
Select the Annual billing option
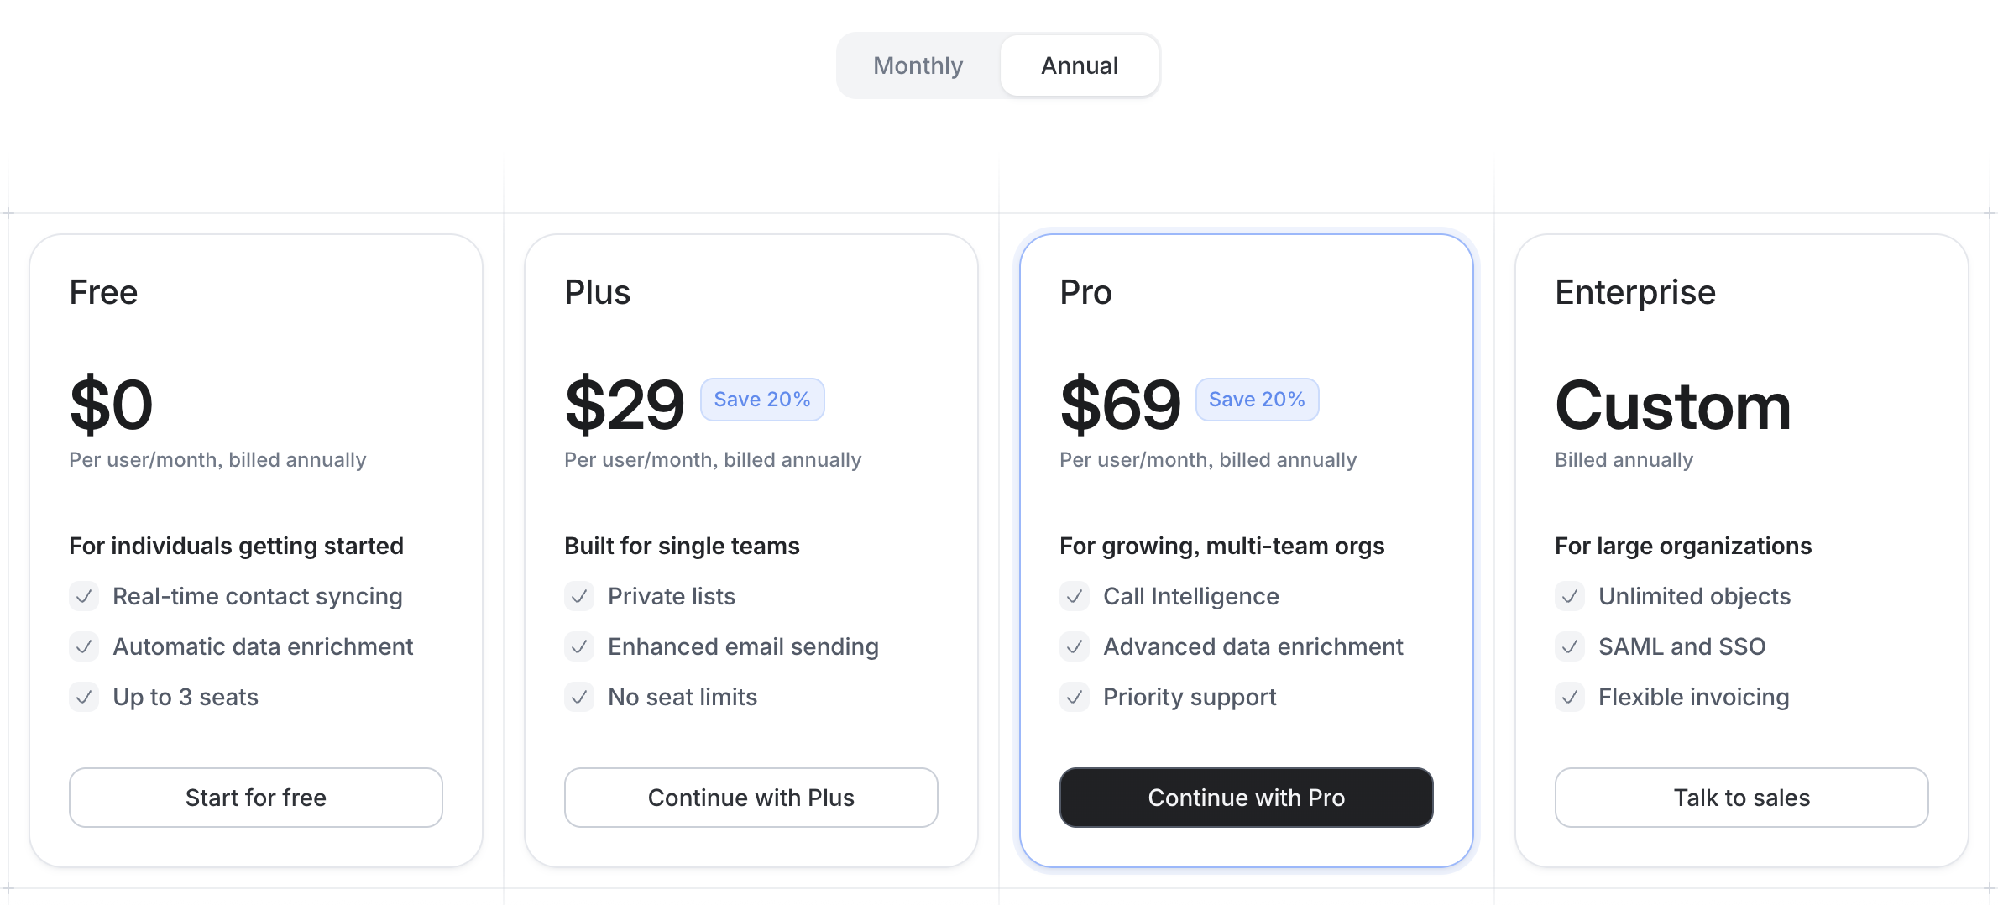[1079, 65]
